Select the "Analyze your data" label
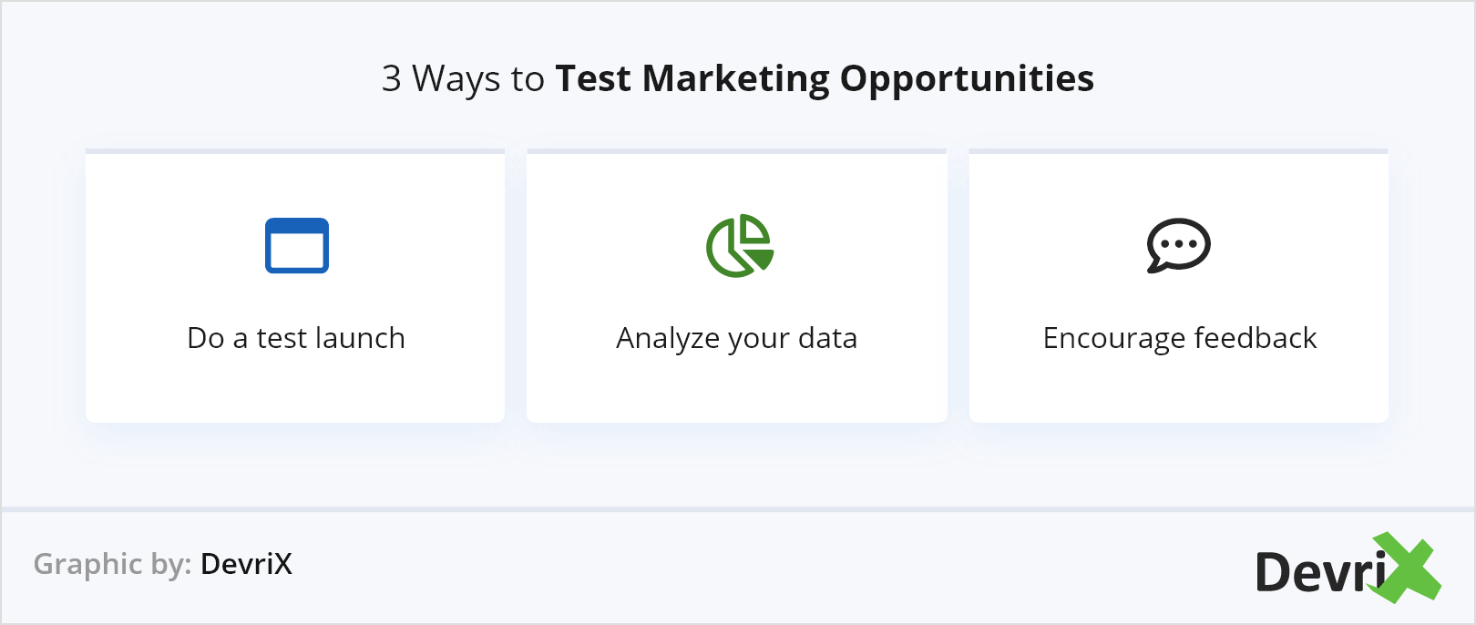Screen dimensions: 1476x625 [736, 338]
